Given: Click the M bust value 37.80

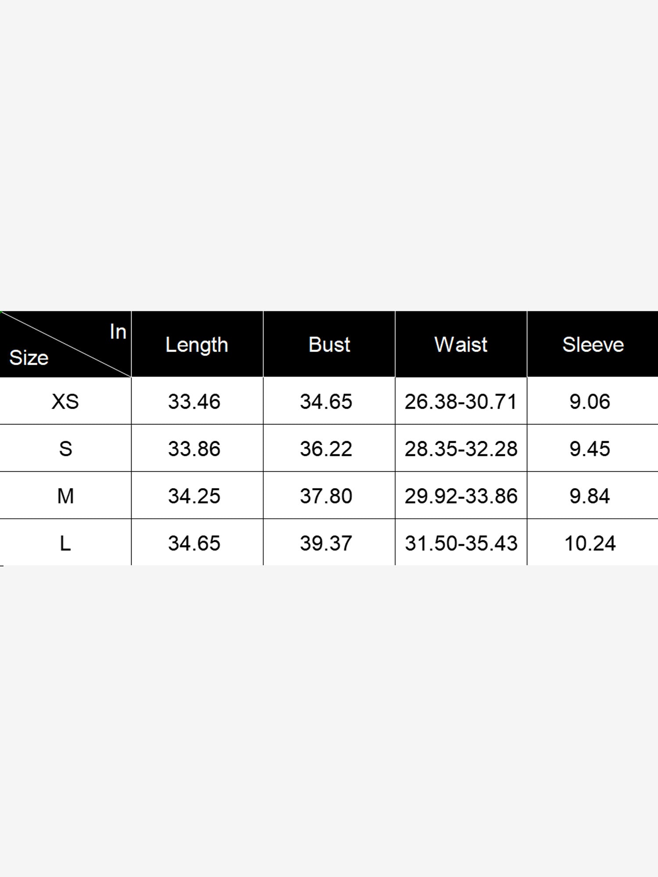Looking at the screenshot, I should pyautogui.click(x=326, y=496).
